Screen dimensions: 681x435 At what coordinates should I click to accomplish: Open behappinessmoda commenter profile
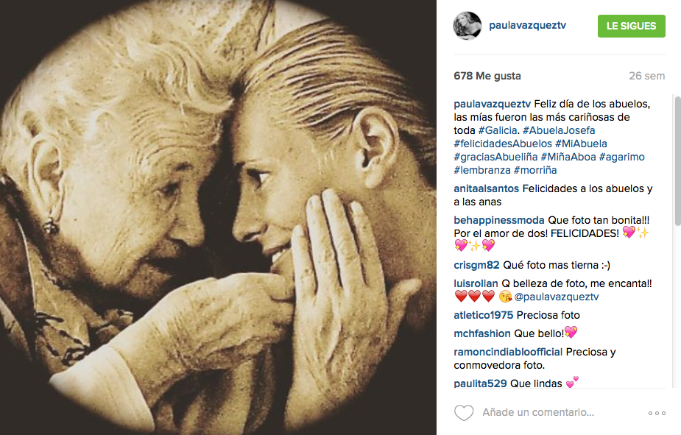(498, 220)
